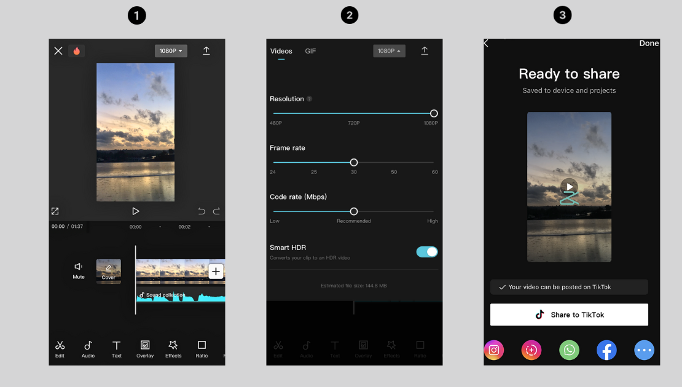The height and width of the screenshot is (387, 682).
Task: Collapse the 1080P dropdown in screen 2
Action: coord(390,51)
